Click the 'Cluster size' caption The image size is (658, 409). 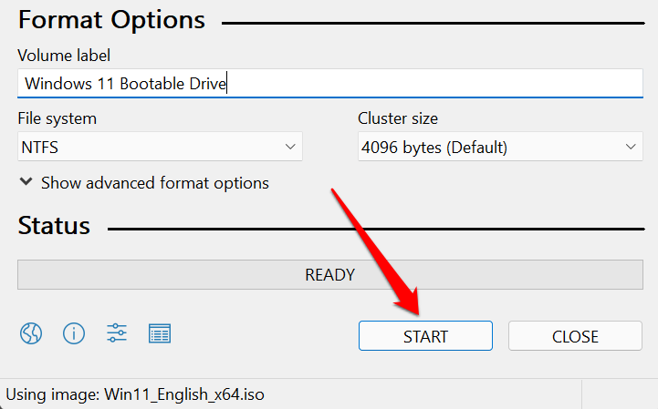[x=397, y=118]
